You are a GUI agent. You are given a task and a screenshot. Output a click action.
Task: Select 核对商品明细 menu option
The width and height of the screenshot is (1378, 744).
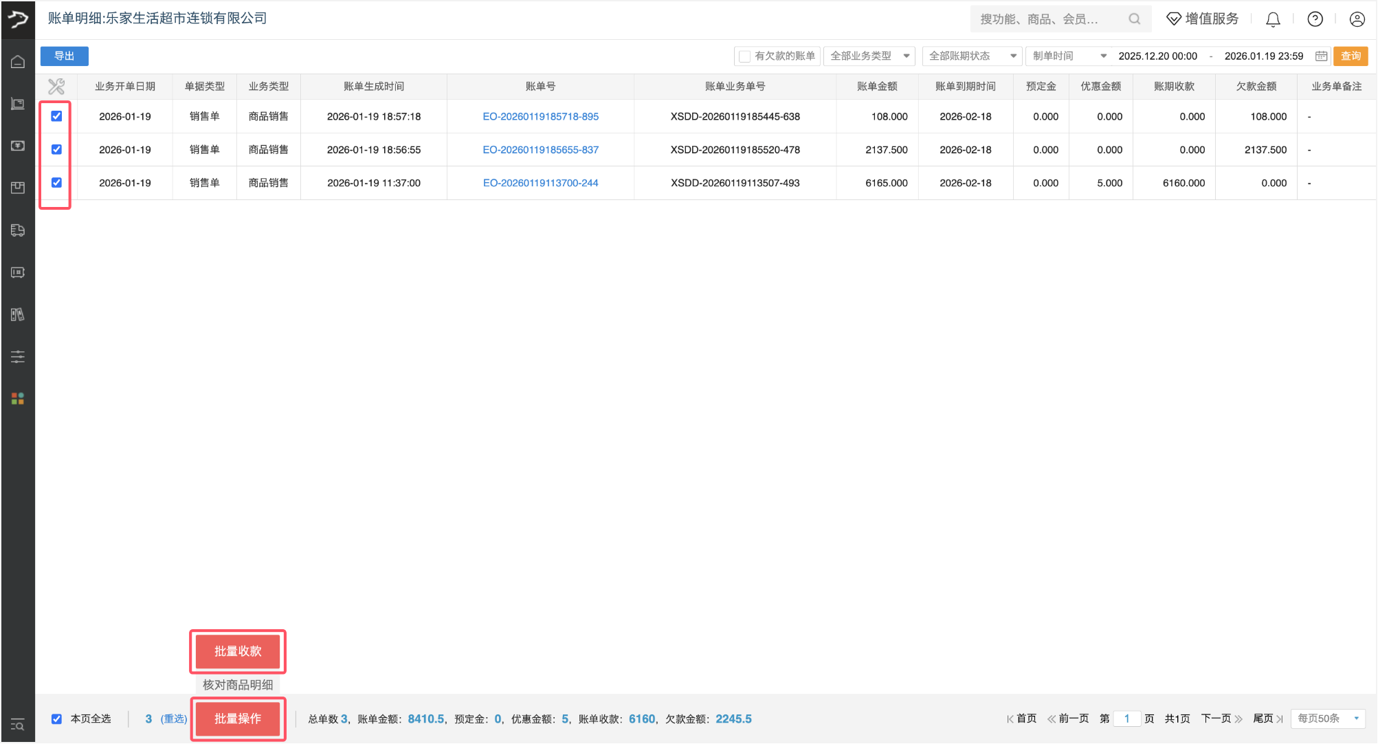pos(238,685)
